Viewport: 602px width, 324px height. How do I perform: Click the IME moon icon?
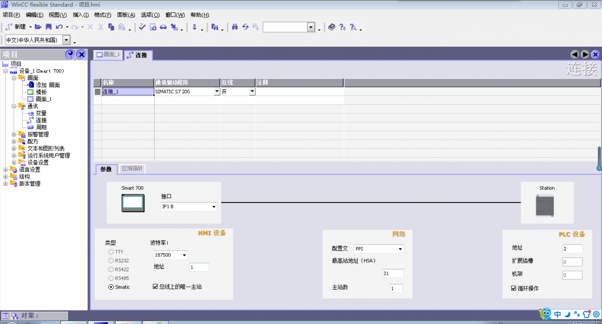tap(568, 314)
